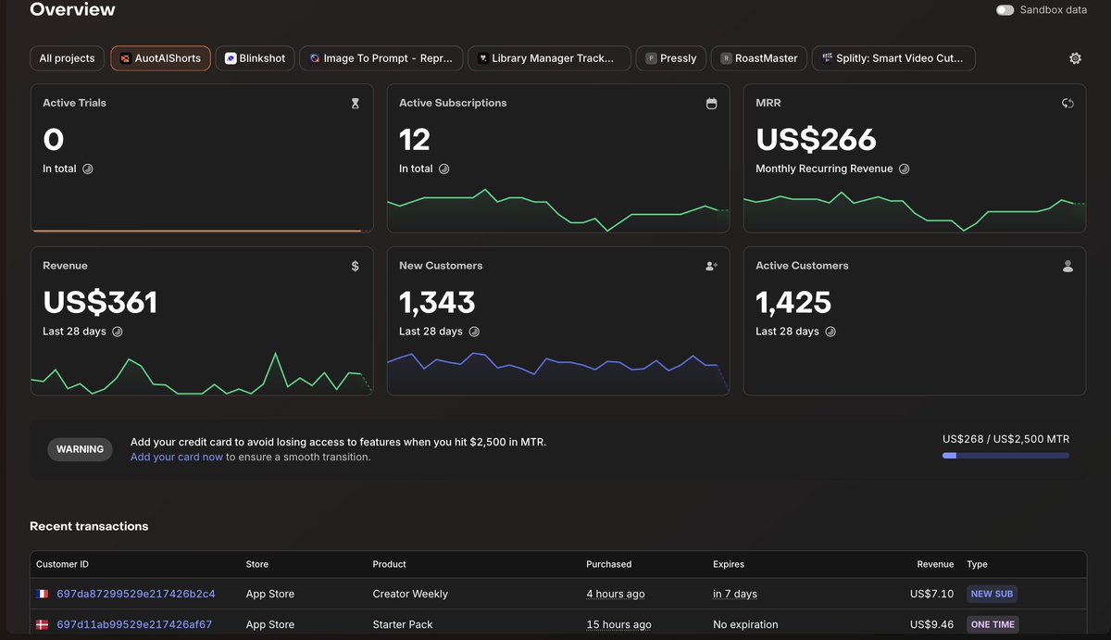Click the WARNING badge
1111x640 pixels.
(80, 449)
